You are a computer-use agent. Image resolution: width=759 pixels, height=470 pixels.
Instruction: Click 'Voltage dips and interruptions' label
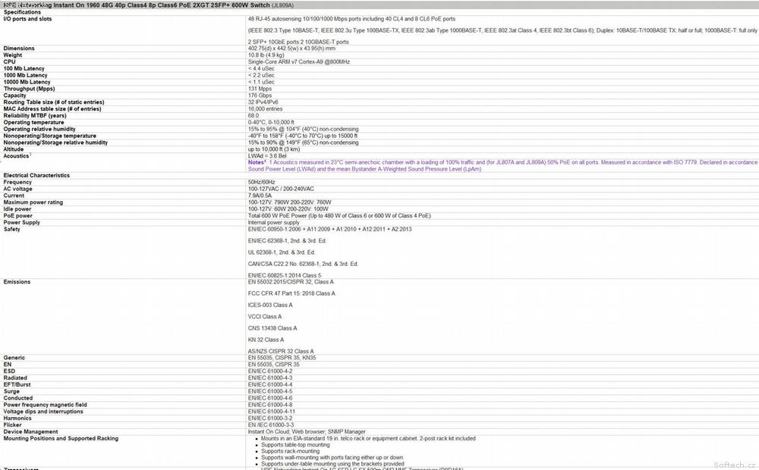coord(43,412)
